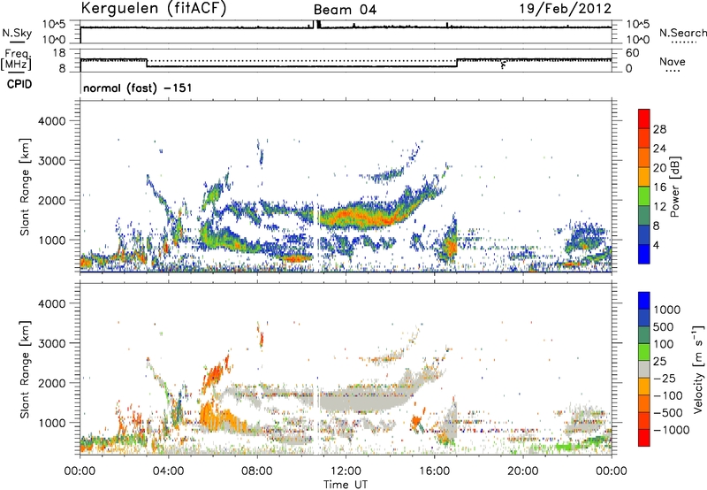Click the "4000" tick on the power panel axis

[51, 121]
